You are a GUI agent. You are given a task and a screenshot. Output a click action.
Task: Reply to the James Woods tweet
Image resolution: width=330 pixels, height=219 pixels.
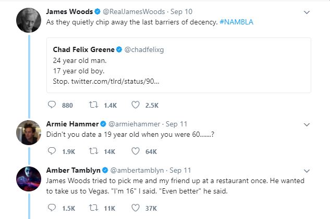(52, 105)
